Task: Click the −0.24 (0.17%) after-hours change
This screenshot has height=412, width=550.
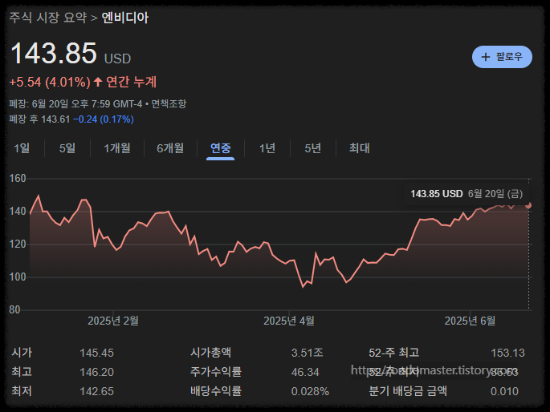Action: pos(103,119)
